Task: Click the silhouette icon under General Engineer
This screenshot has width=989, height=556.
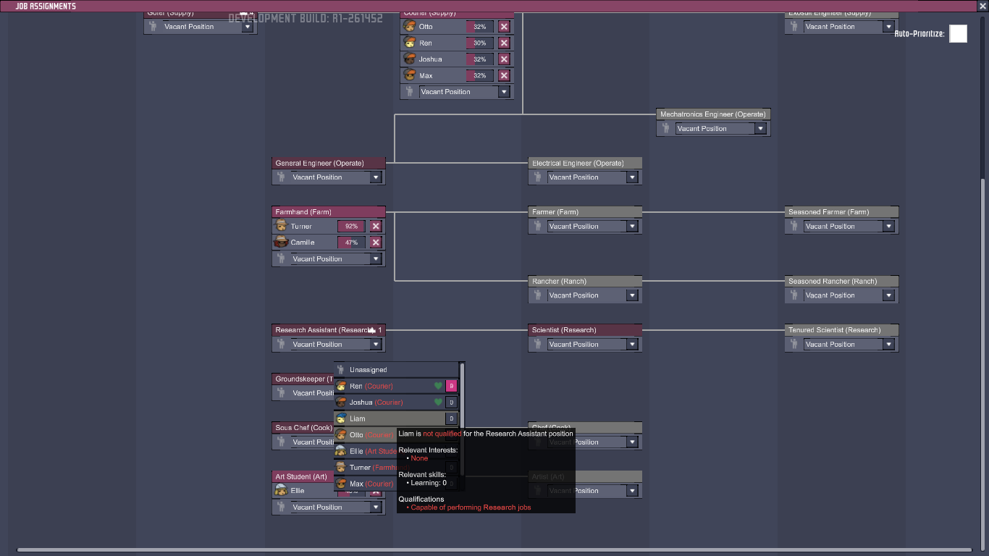Action: 281,177
